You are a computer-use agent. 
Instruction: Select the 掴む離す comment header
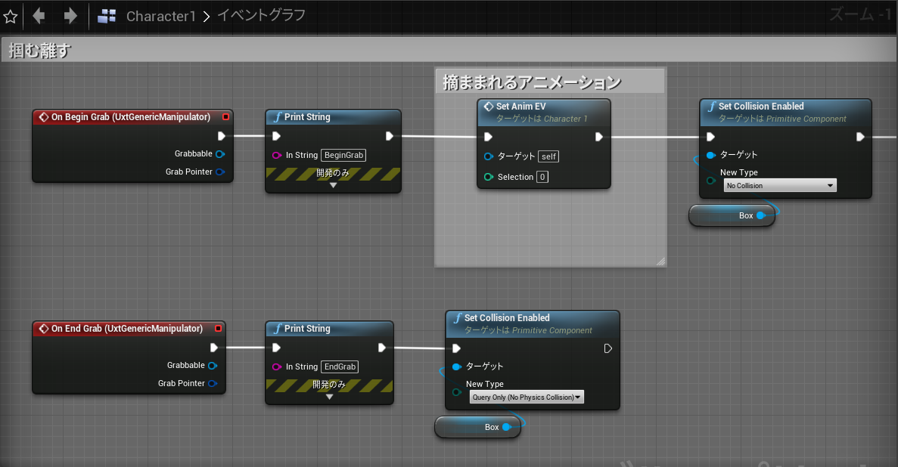point(449,51)
